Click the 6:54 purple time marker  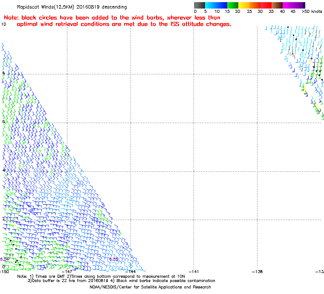(4, 259)
